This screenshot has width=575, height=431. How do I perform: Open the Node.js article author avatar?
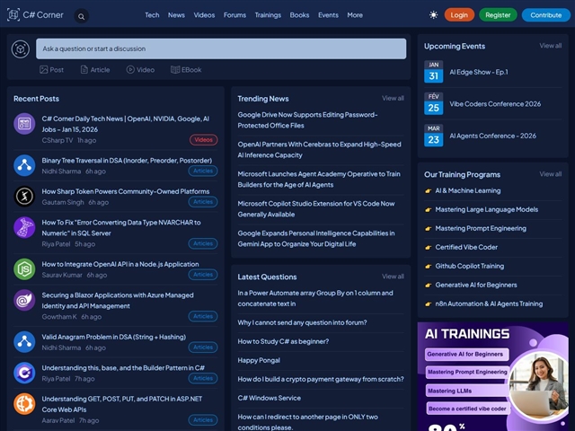24,268
